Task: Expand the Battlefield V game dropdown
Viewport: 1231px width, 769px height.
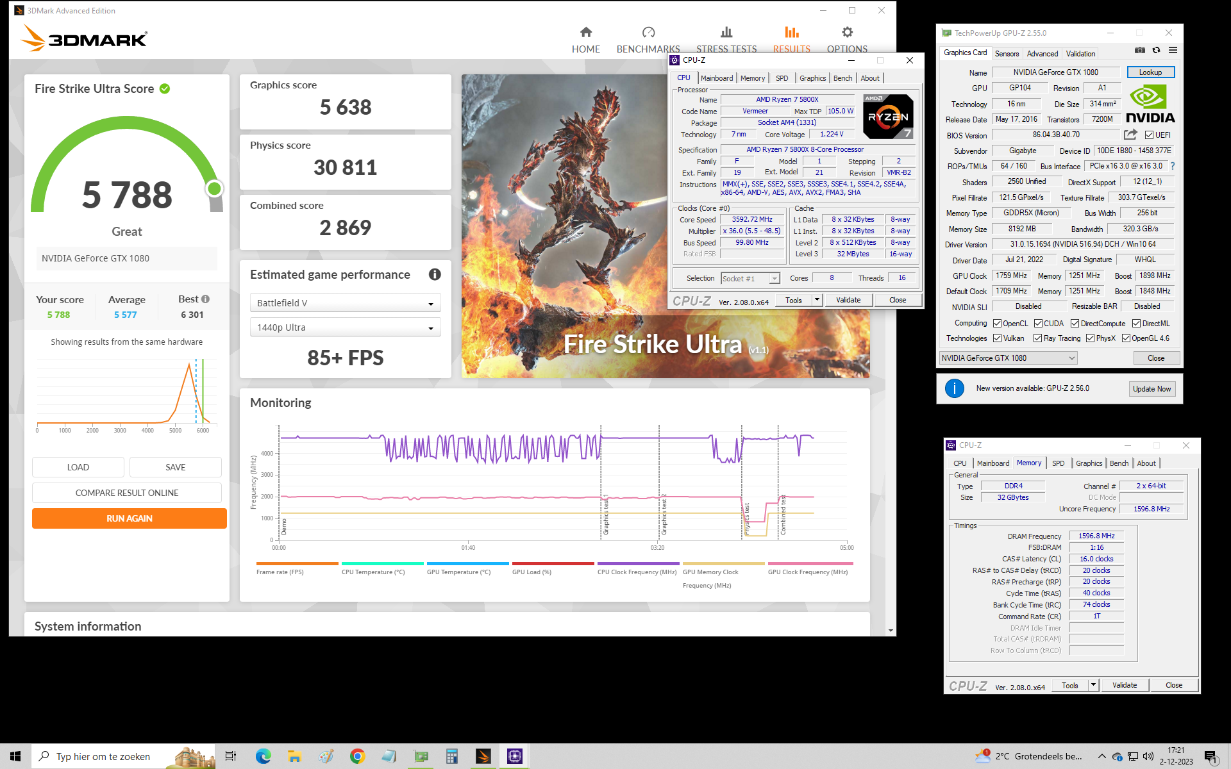Action: coord(345,303)
